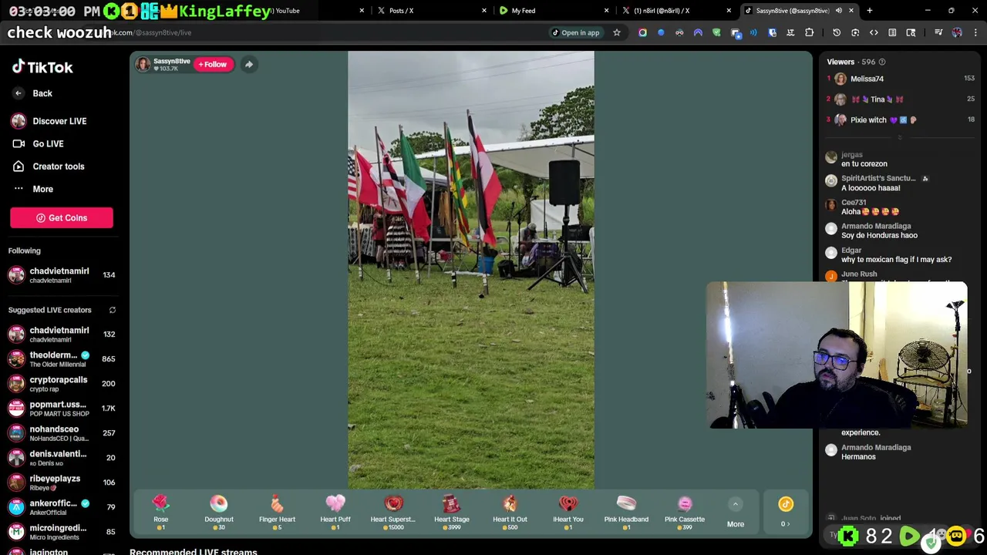
Task: Send the Heart It Out gift
Action: coord(510,513)
